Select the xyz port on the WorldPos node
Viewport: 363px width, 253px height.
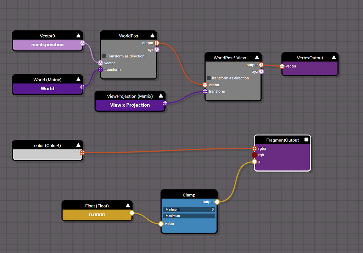coord(157,49)
